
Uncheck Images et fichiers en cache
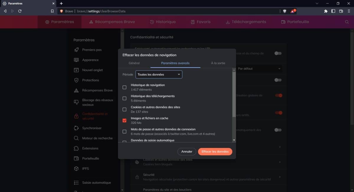[x=124, y=120]
